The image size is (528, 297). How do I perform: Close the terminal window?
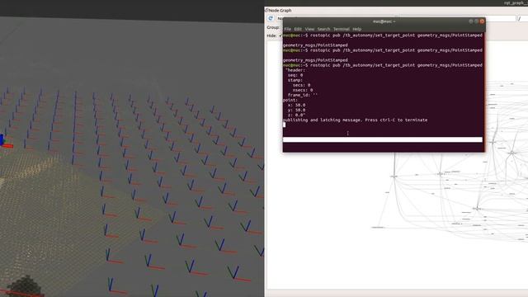[x=482, y=21]
